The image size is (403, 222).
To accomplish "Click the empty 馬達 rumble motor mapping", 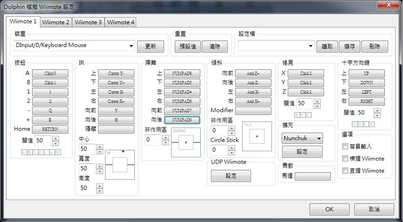I will pyautogui.click(x=313, y=176).
